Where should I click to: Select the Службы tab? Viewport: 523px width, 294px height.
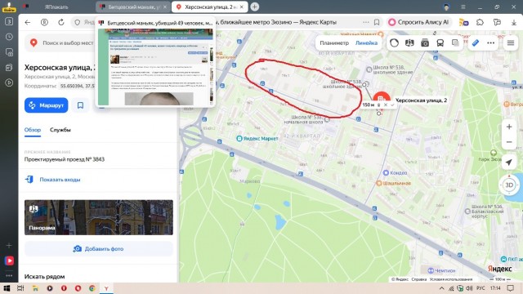tap(60, 130)
